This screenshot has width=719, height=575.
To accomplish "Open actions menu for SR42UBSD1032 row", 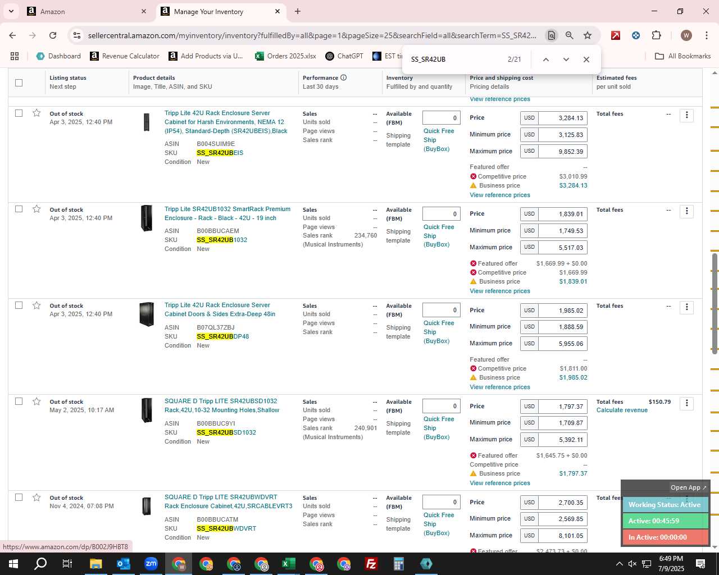I will [x=686, y=403].
